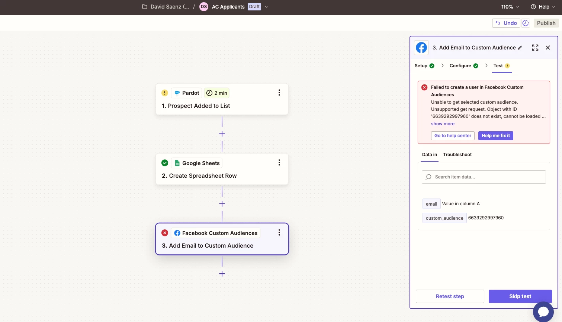Open Facebook Custom Audiences step three-dot menu

point(279,232)
